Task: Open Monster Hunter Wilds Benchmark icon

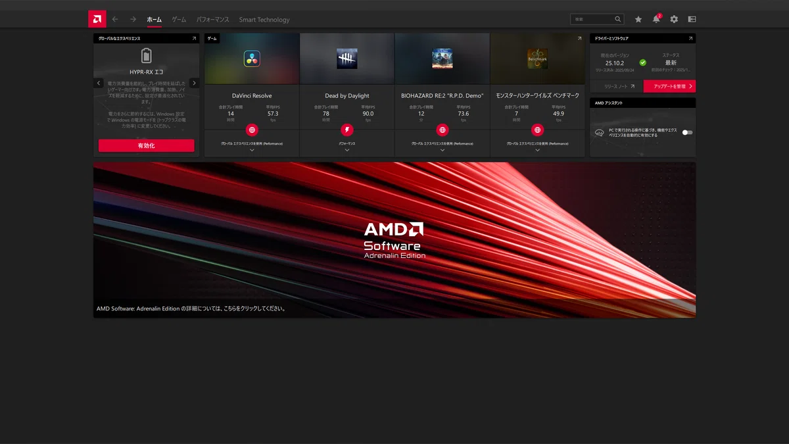Action: (537, 59)
